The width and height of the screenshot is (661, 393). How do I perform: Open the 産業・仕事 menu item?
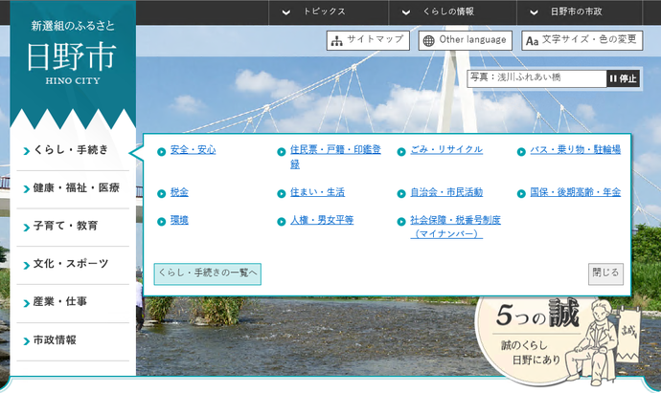click(73, 302)
